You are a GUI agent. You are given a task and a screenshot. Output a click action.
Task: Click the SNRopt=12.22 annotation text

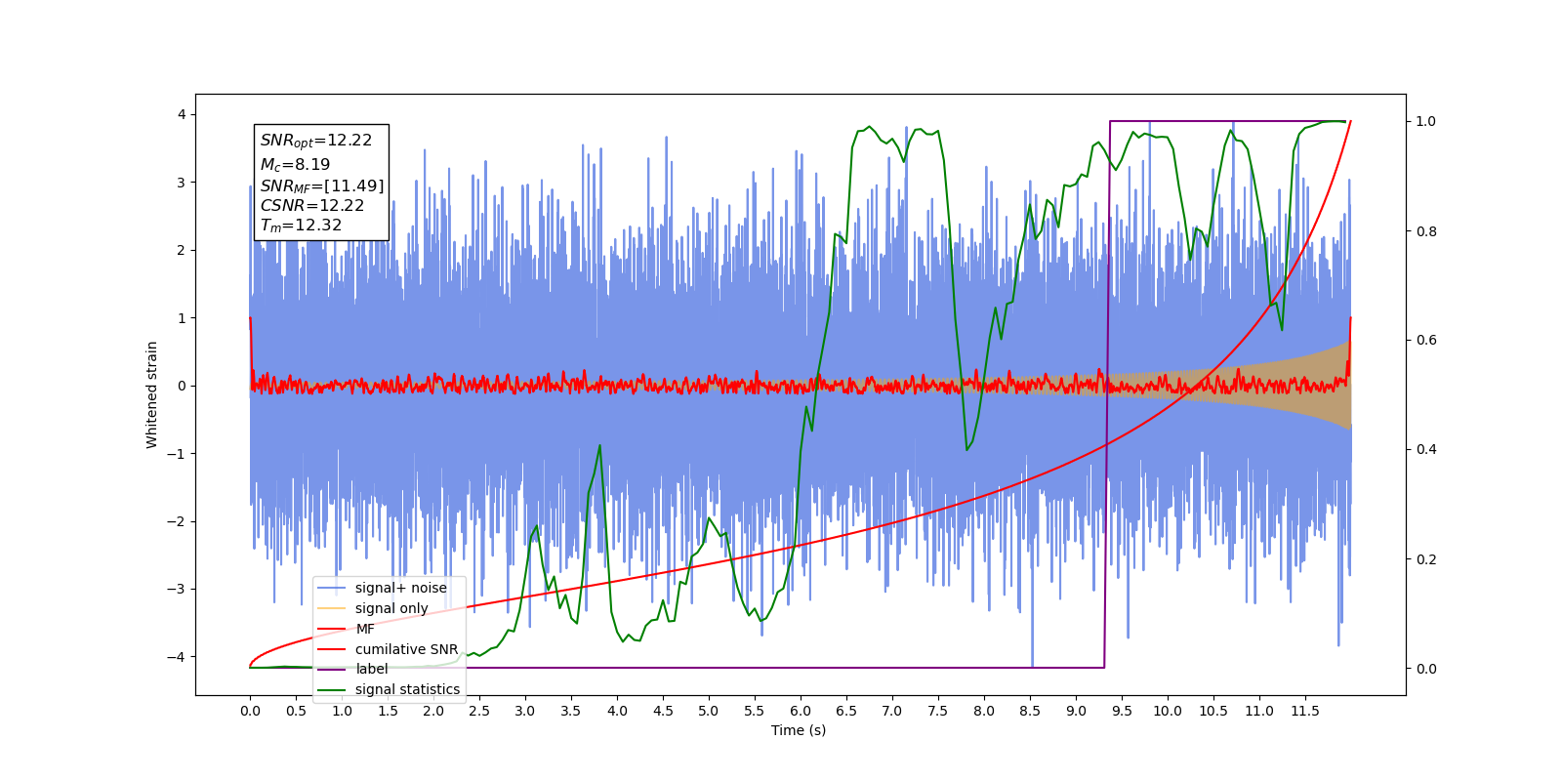tap(316, 141)
